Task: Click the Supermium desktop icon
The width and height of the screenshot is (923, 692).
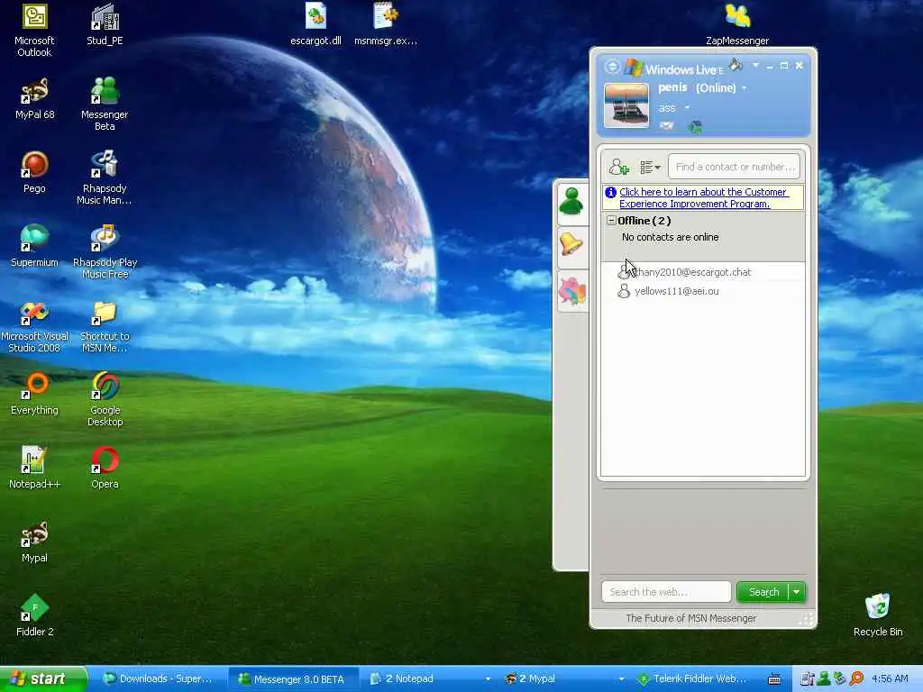Action: [x=34, y=247]
